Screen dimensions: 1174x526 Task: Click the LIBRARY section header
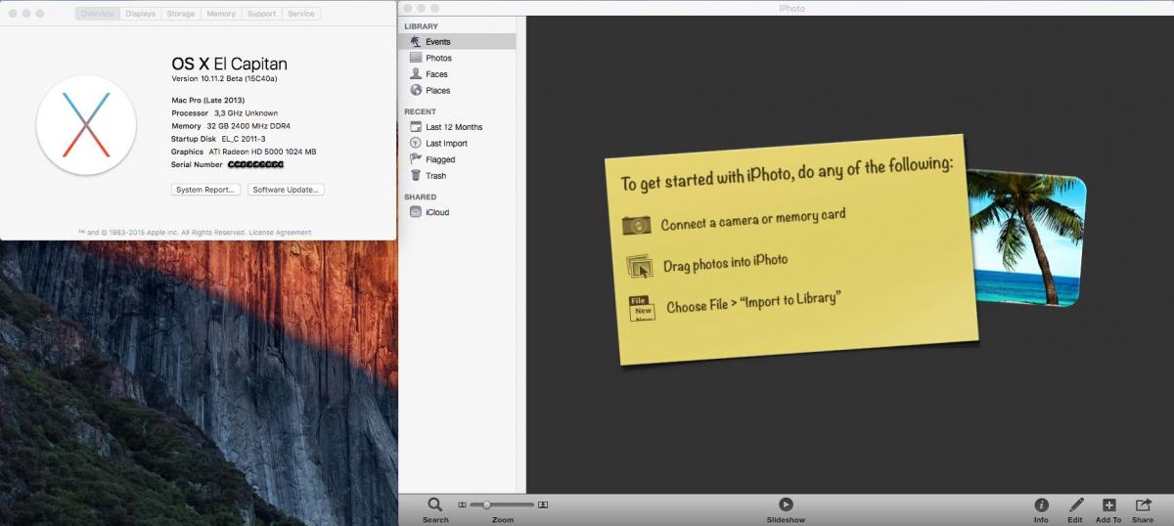(x=422, y=26)
